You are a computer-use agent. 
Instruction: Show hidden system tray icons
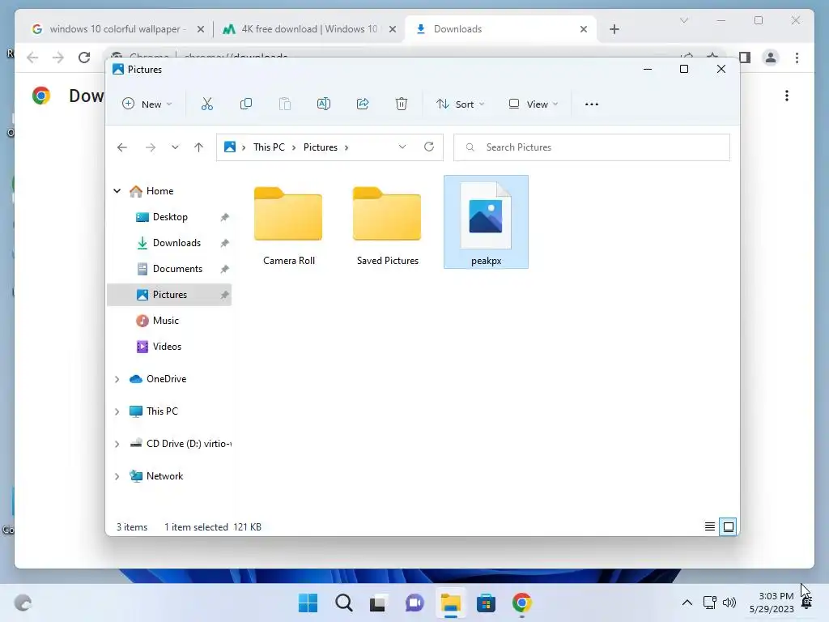click(687, 602)
